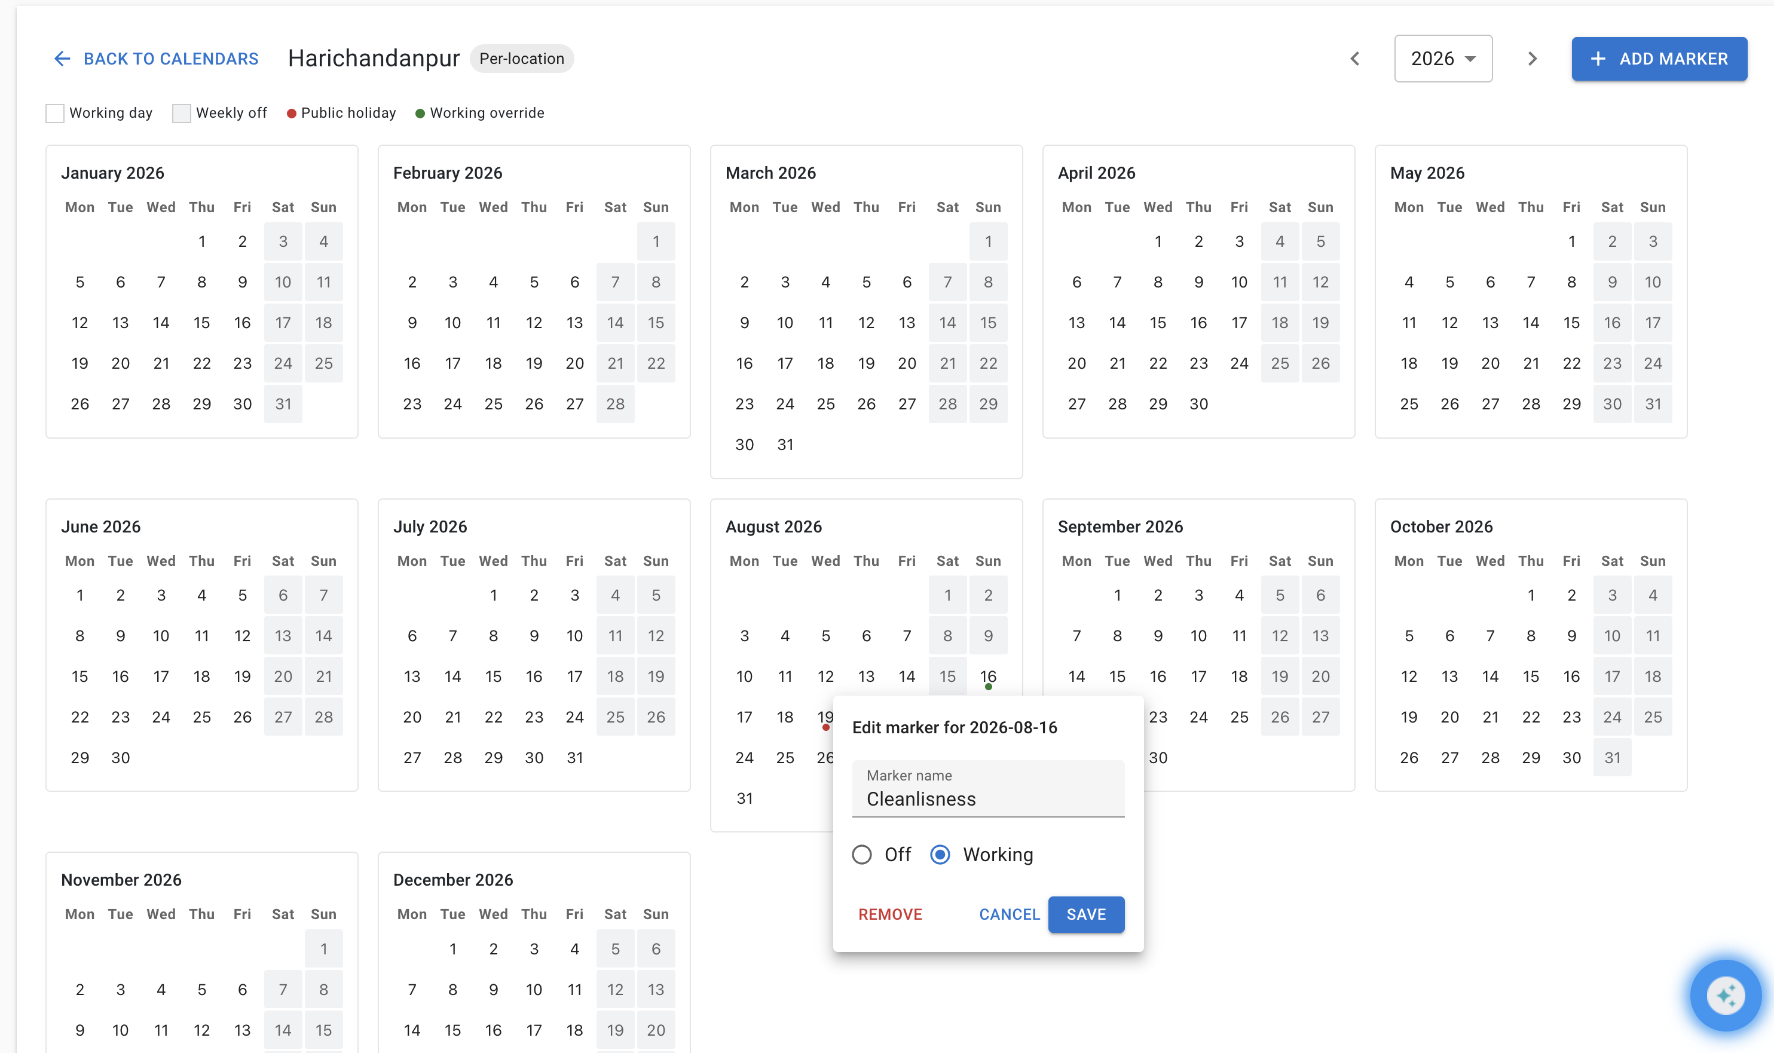1774x1053 pixels.
Task: Select June 5 in June 2026
Action: point(242,595)
